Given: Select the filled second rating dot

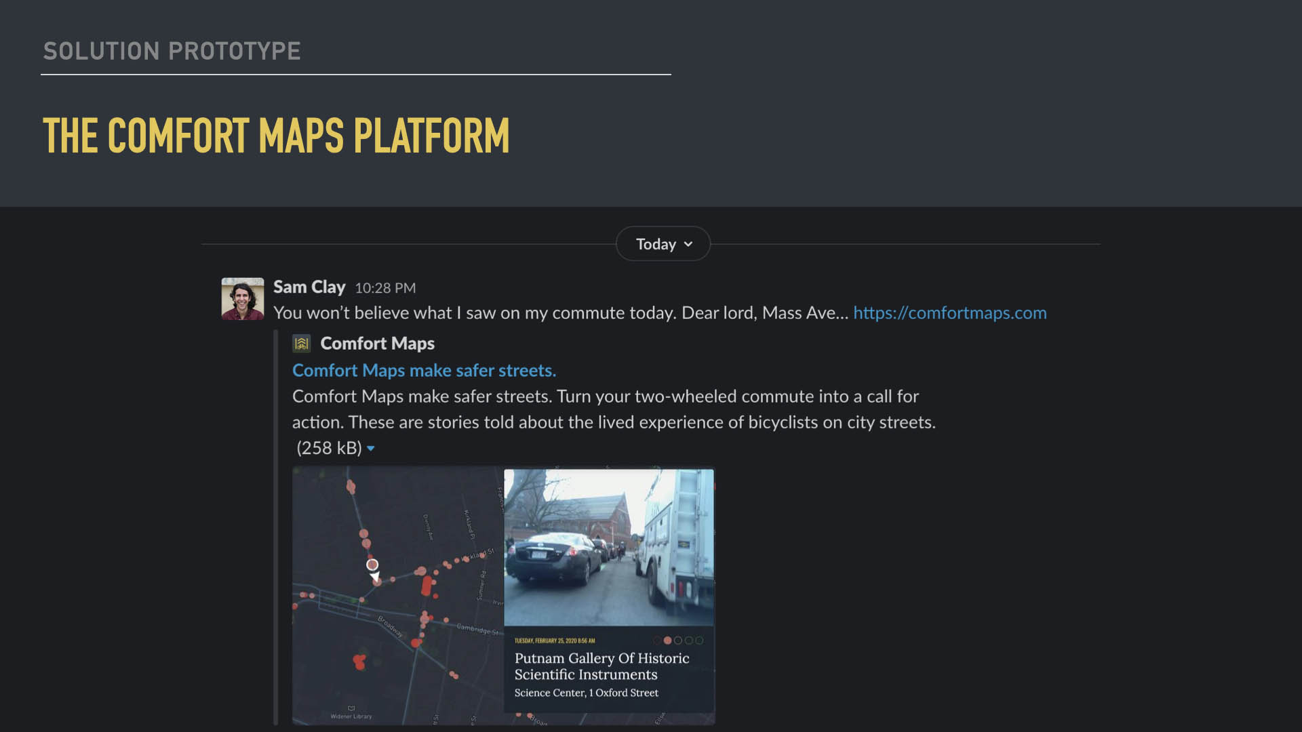Looking at the screenshot, I should [x=667, y=640].
